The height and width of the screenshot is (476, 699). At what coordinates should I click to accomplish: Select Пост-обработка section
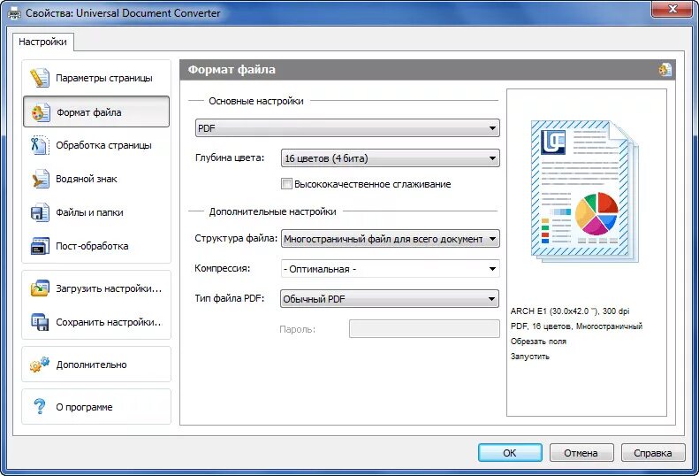coord(96,246)
